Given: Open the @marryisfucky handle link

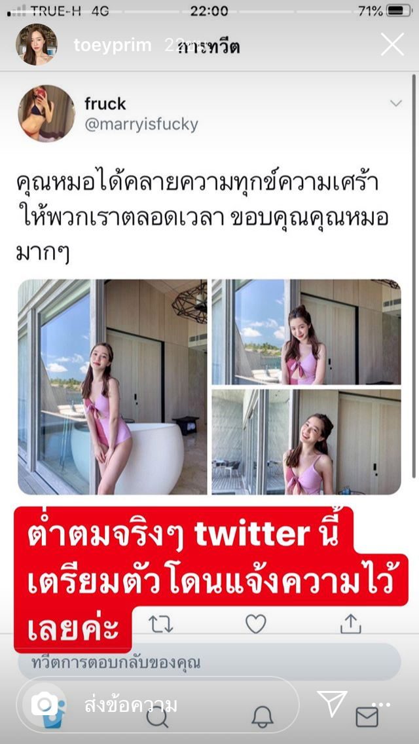Looking at the screenshot, I should [x=141, y=124].
